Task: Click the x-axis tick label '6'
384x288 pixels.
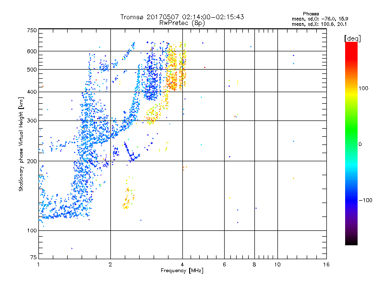Action: [224, 264]
